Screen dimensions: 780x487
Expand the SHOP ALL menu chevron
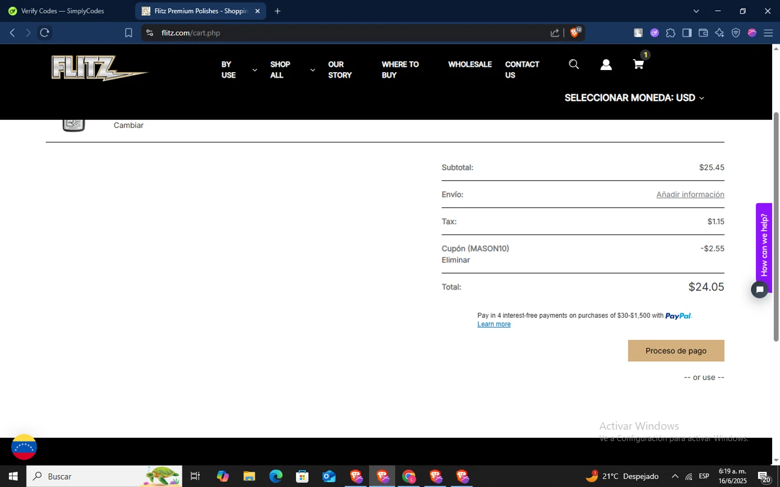click(313, 70)
